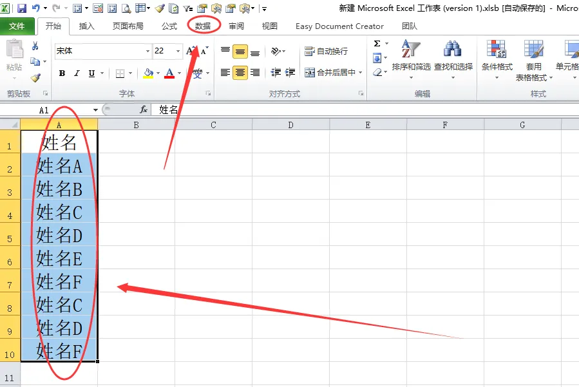579x387 pixels.
Task: Toggle align text right
Action: pos(255,72)
